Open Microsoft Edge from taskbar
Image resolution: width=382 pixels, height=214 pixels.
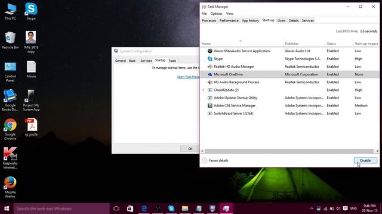[x=144, y=209]
